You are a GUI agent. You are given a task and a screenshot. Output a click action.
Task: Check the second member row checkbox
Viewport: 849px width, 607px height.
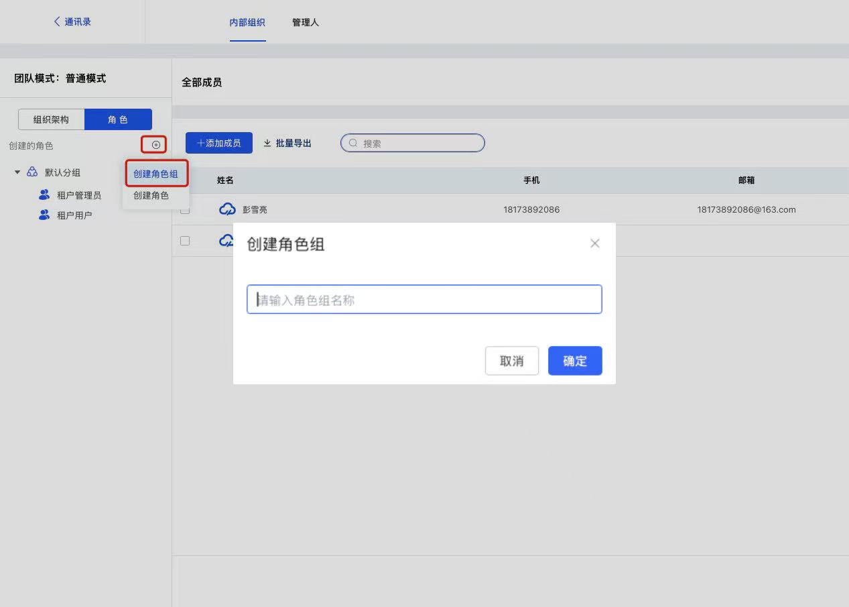tap(185, 241)
